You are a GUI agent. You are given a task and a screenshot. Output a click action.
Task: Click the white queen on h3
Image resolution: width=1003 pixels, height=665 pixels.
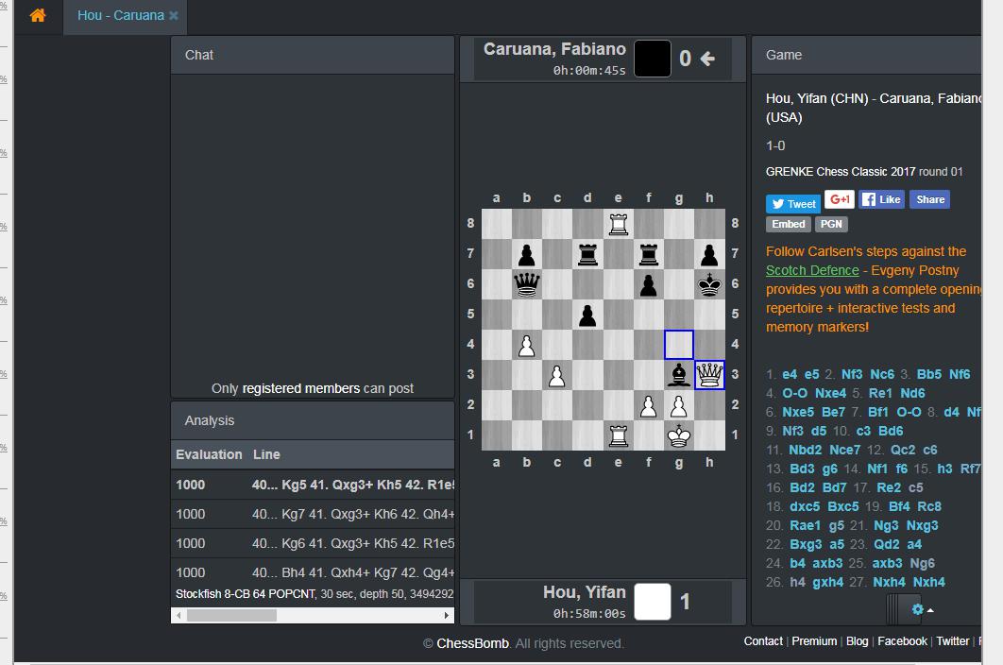[x=709, y=375]
